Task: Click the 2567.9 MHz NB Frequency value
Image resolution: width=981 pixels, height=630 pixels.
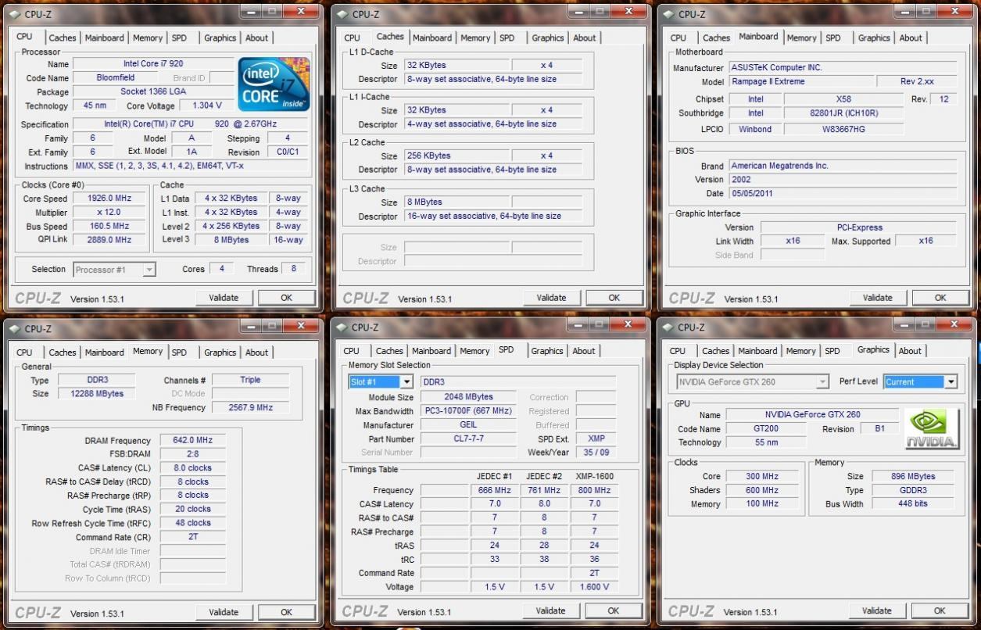Action: click(250, 408)
